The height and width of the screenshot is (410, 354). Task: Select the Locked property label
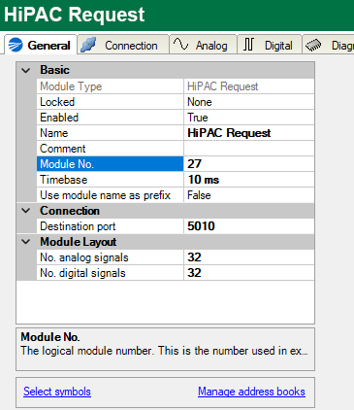(110, 102)
